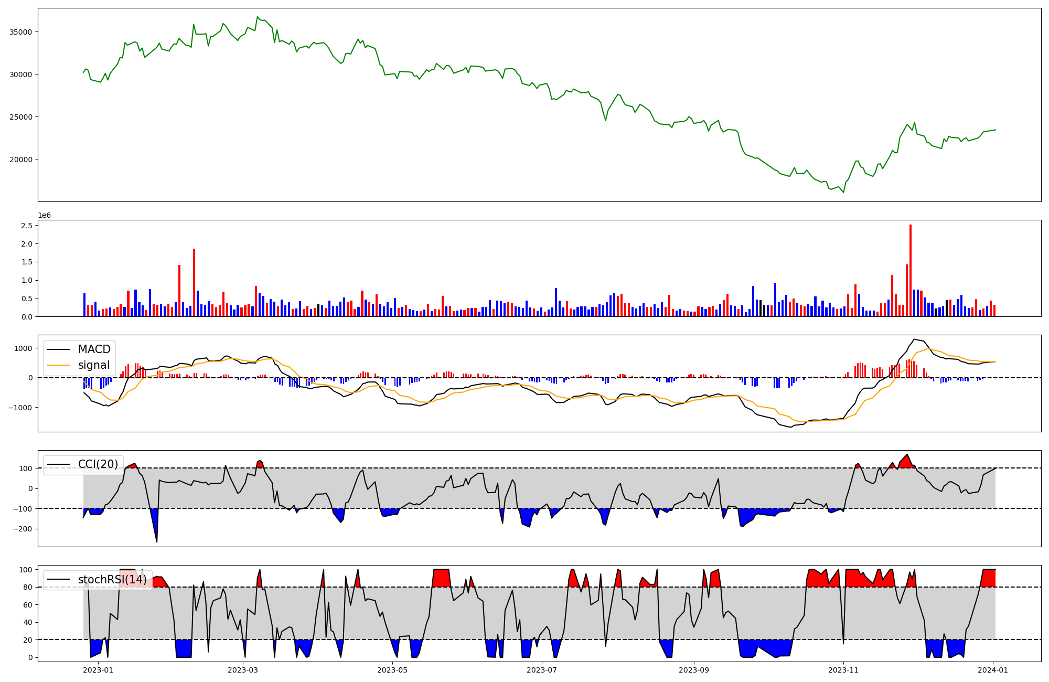This screenshot has height=682, width=1049.
Task: Click the orange signal legend line sample
Action: 58,365
